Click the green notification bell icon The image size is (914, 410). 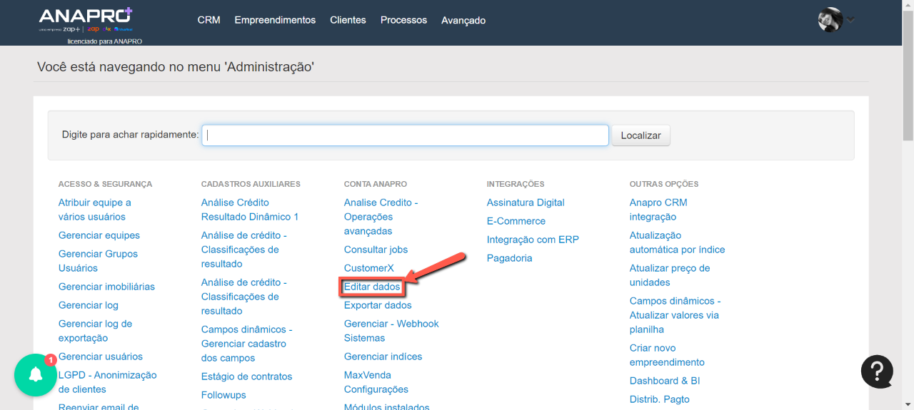coord(35,376)
